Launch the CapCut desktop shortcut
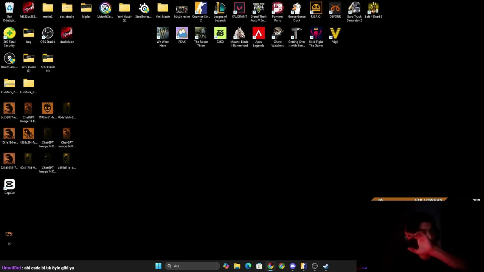Viewport: 484px width, 272px height. (9, 187)
